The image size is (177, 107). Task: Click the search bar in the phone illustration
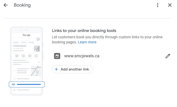tap(27, 39)
